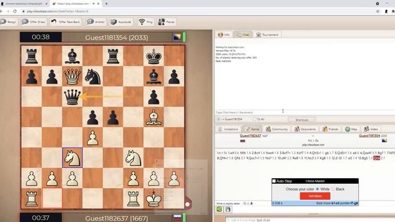Check the 'To All' chat checkbox
Image resolution: width=395 pixels, height=222 pixels.
(x=254, y=119)
